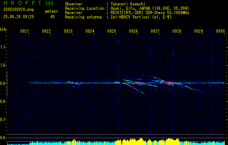Select the 0930 time marker

click(x=220, y=31)
